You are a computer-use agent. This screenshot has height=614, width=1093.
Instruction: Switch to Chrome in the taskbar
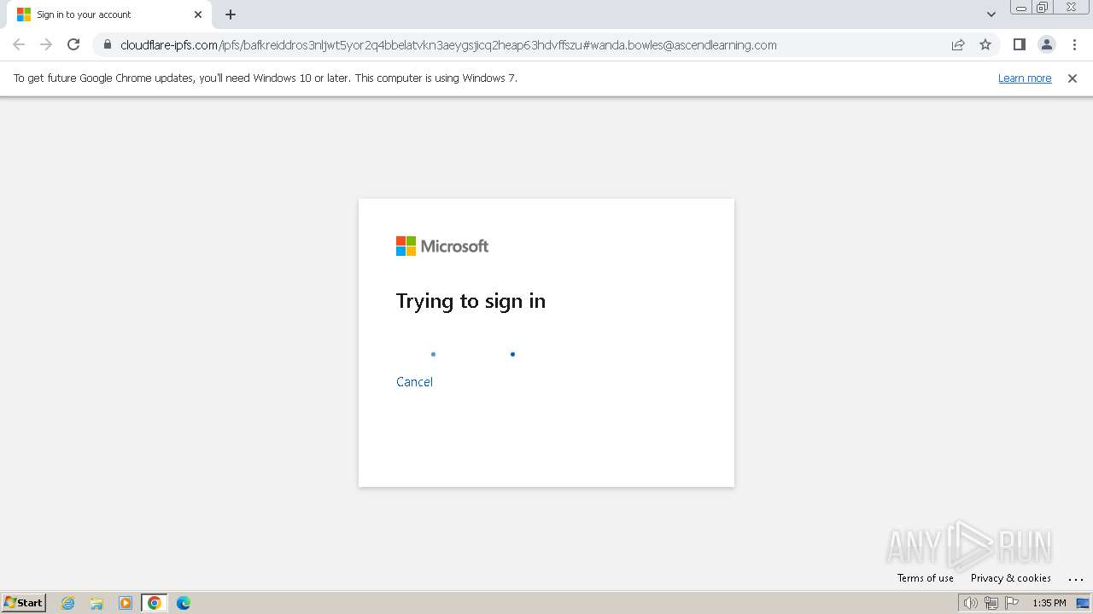pos(155,603)
